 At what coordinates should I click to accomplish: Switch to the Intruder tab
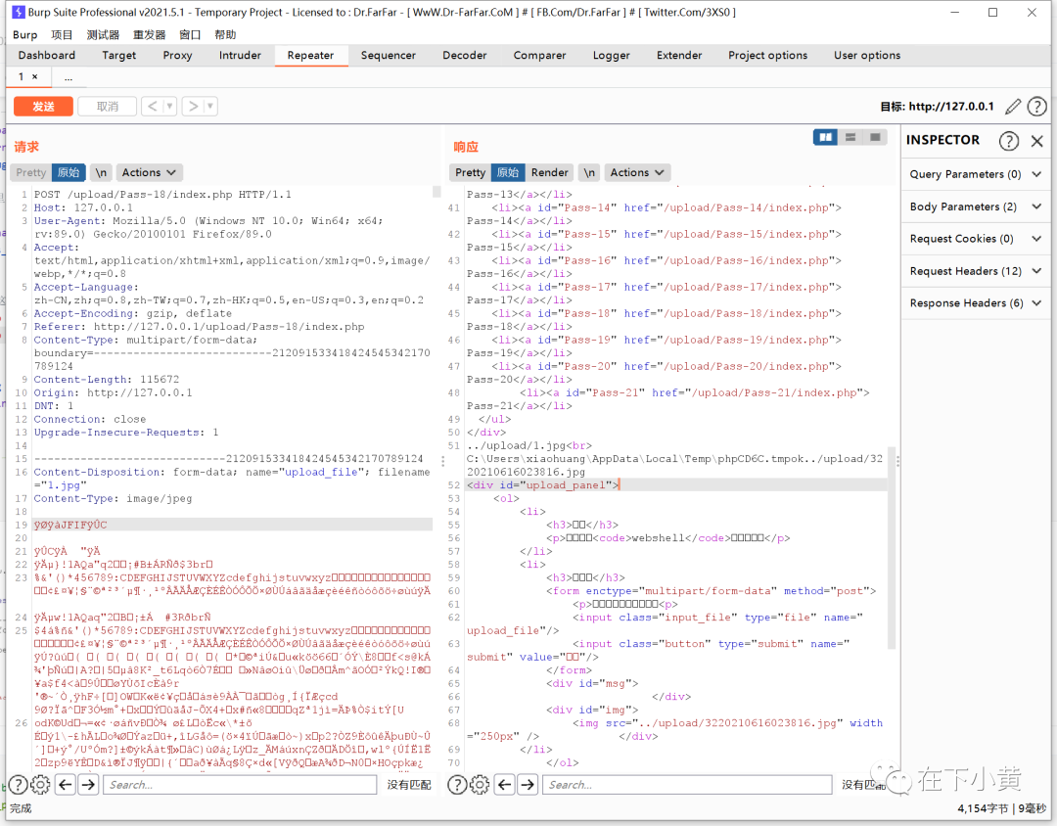click(x=240, y=55)
